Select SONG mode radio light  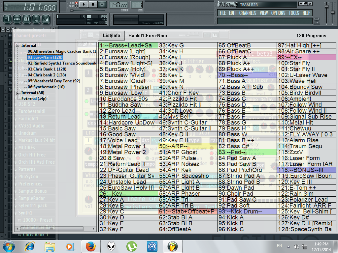point(76,6)
